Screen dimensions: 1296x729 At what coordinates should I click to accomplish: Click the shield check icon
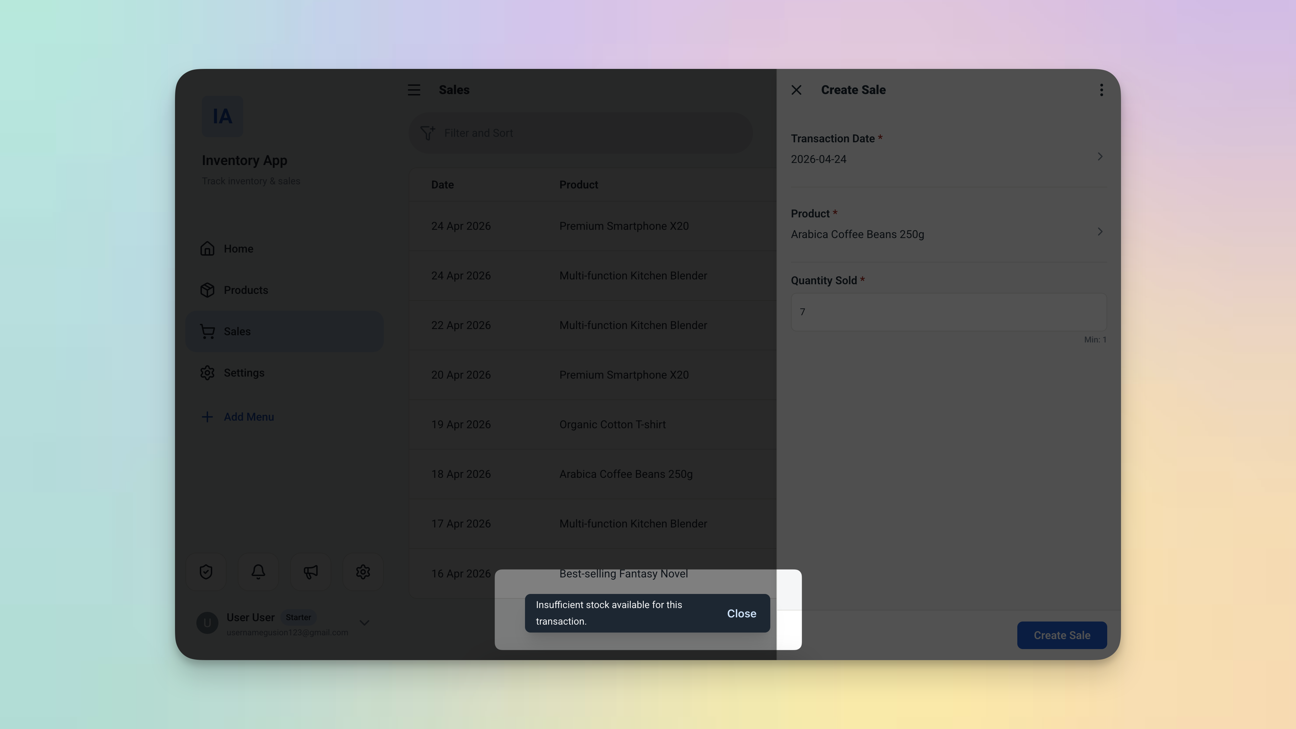pyautogui.click(x=206, y=572)
